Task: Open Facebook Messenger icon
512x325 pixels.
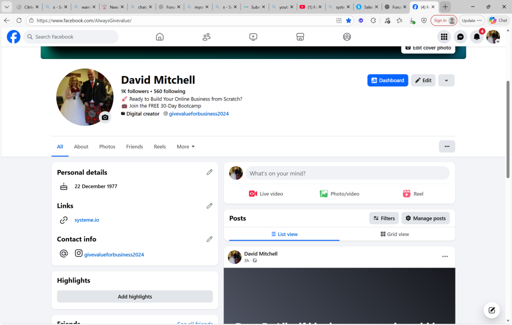Action: pos(460,37)
